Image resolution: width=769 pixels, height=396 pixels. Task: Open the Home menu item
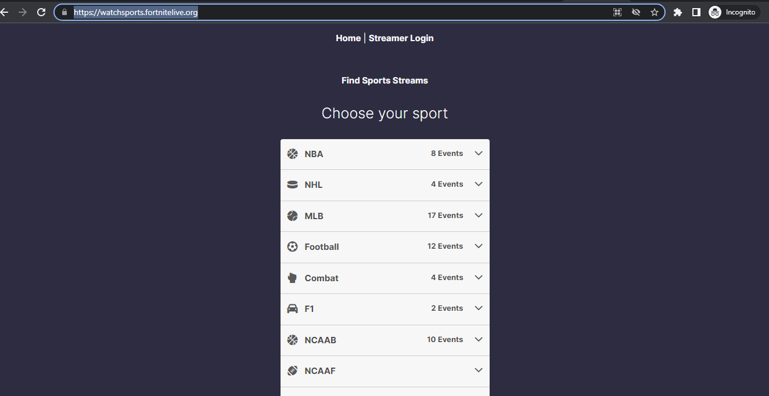pos(348,38)
